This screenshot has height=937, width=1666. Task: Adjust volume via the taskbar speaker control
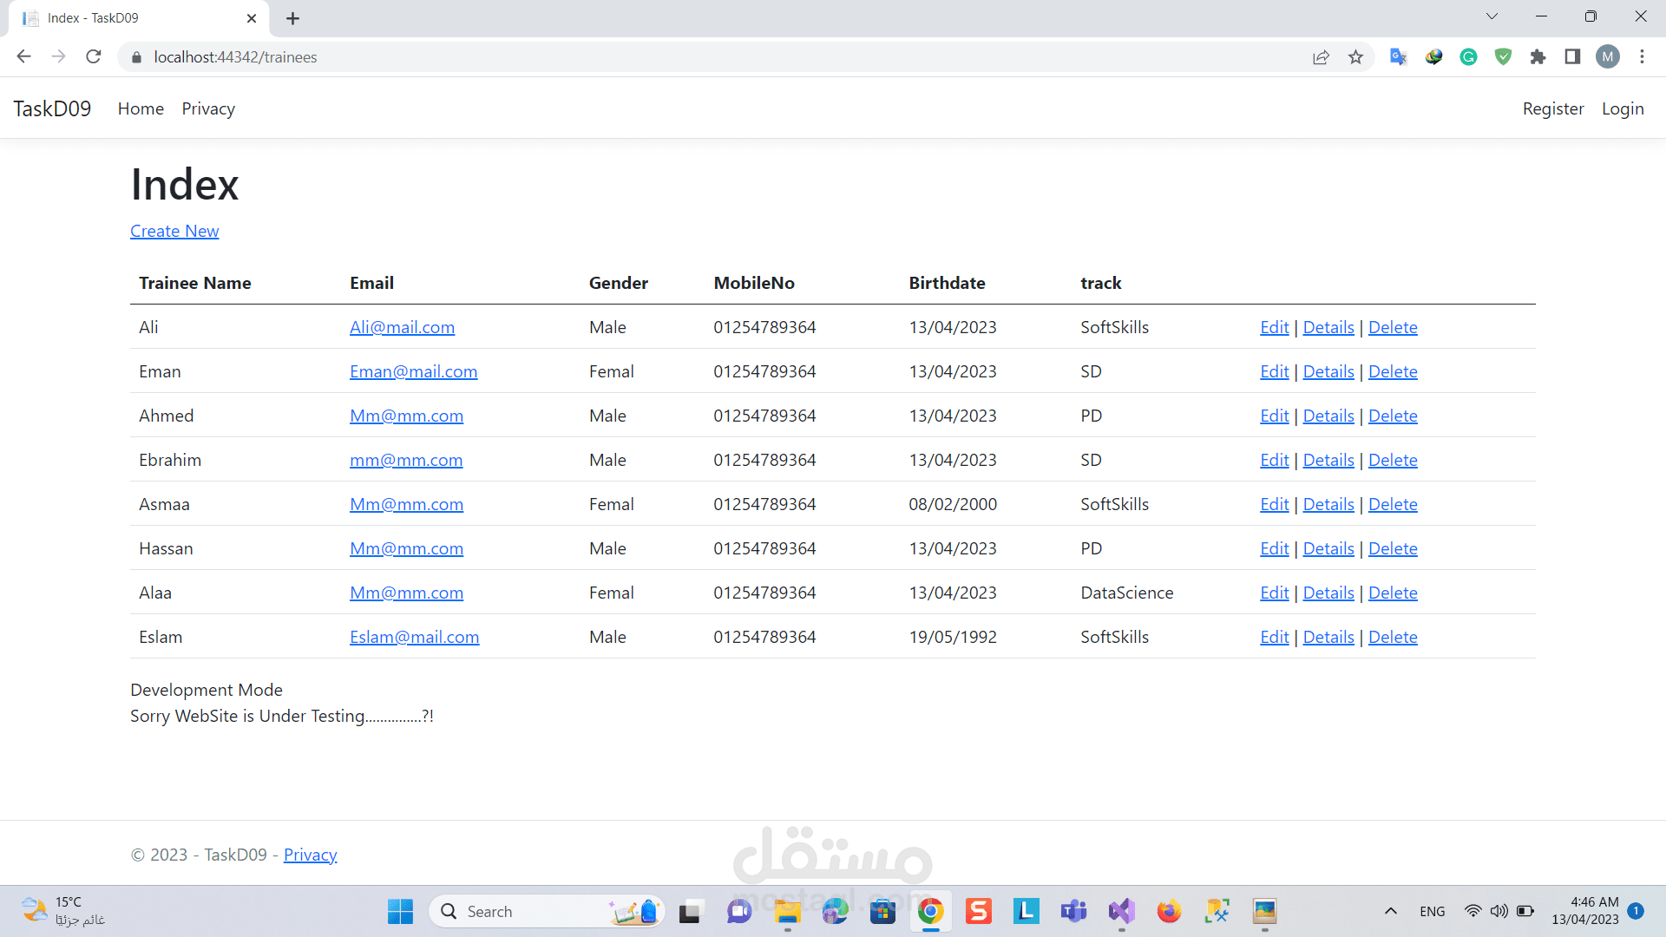(1499, 911)
